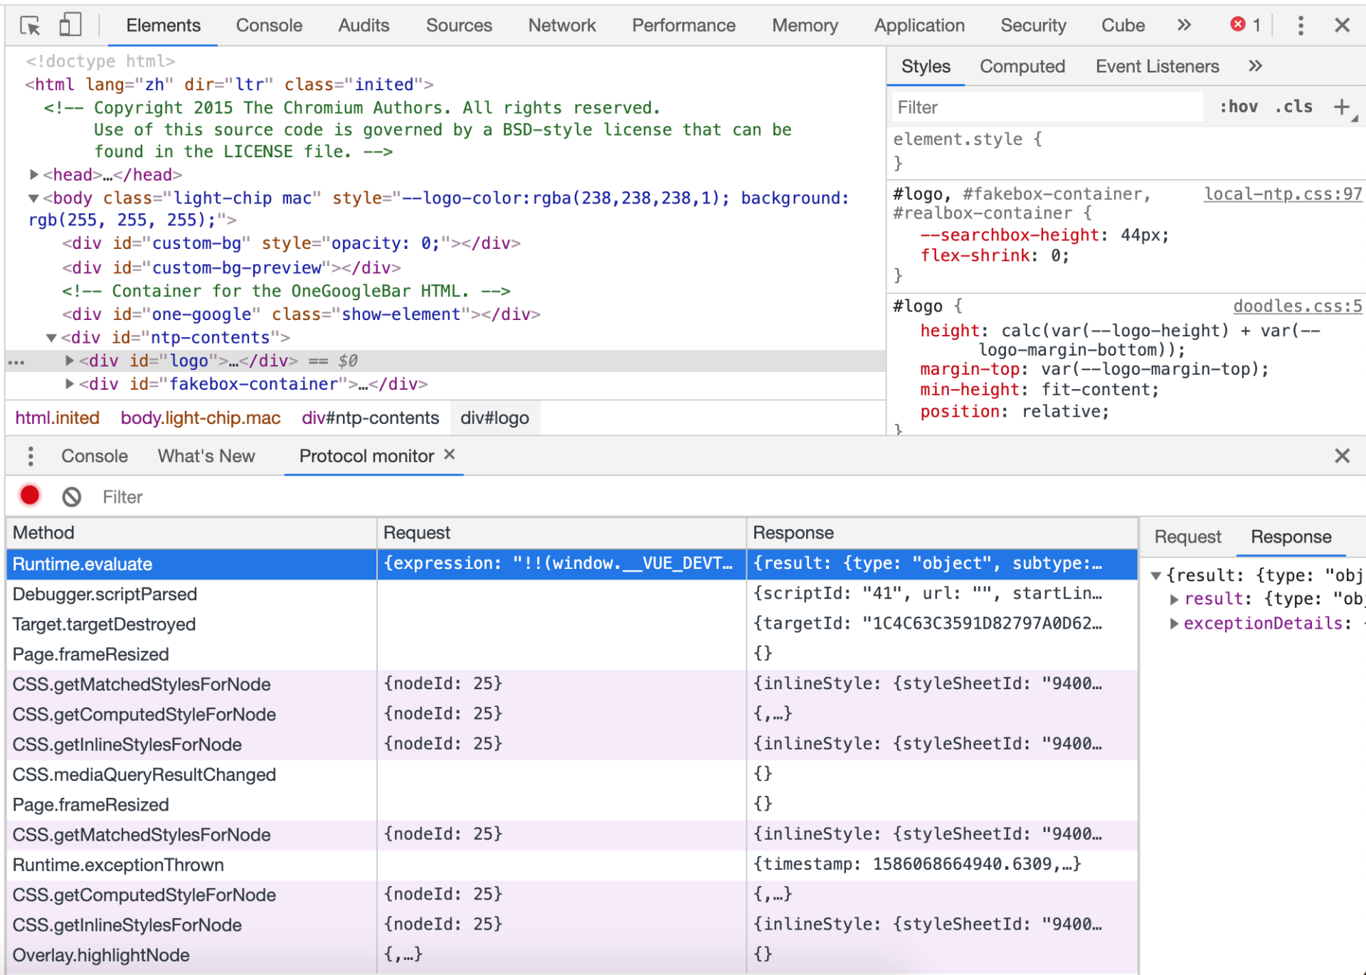Expand the head element node
The width and height of the screenshot is (1366, 975).
point(33,174)
